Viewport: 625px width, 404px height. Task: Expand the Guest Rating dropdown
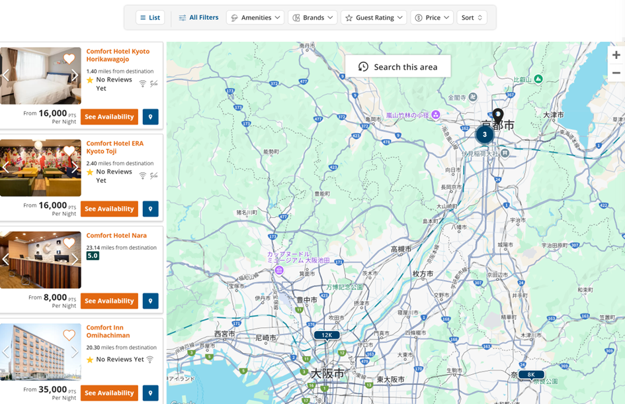pos(374,18)
